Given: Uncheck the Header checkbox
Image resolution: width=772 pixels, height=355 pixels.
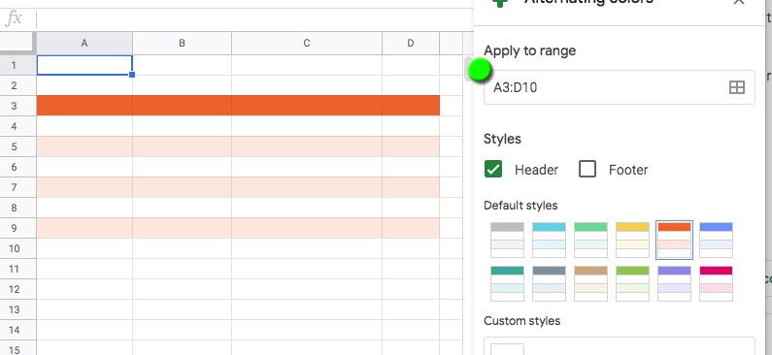Looking at the screenshot, I should click(493, 169).
